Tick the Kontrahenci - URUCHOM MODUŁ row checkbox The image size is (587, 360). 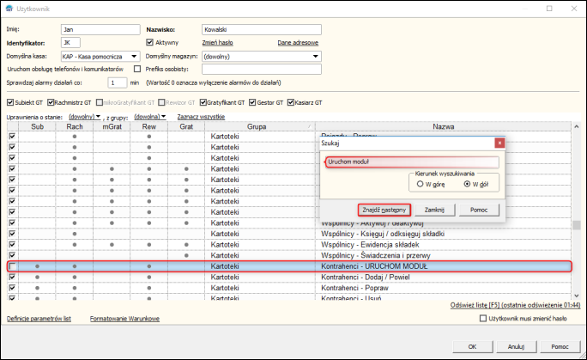click(x=12, y=267)
